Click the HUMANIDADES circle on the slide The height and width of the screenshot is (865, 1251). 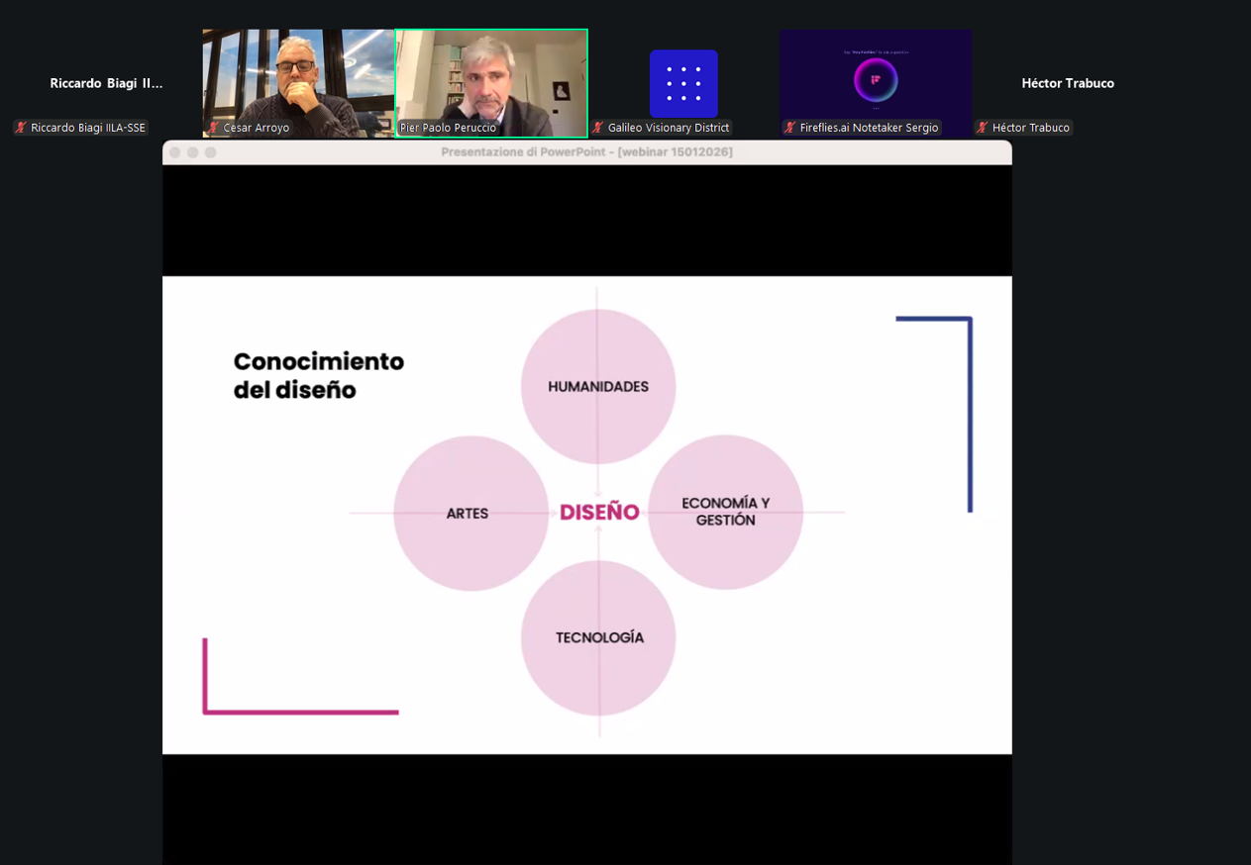[598, 386]
